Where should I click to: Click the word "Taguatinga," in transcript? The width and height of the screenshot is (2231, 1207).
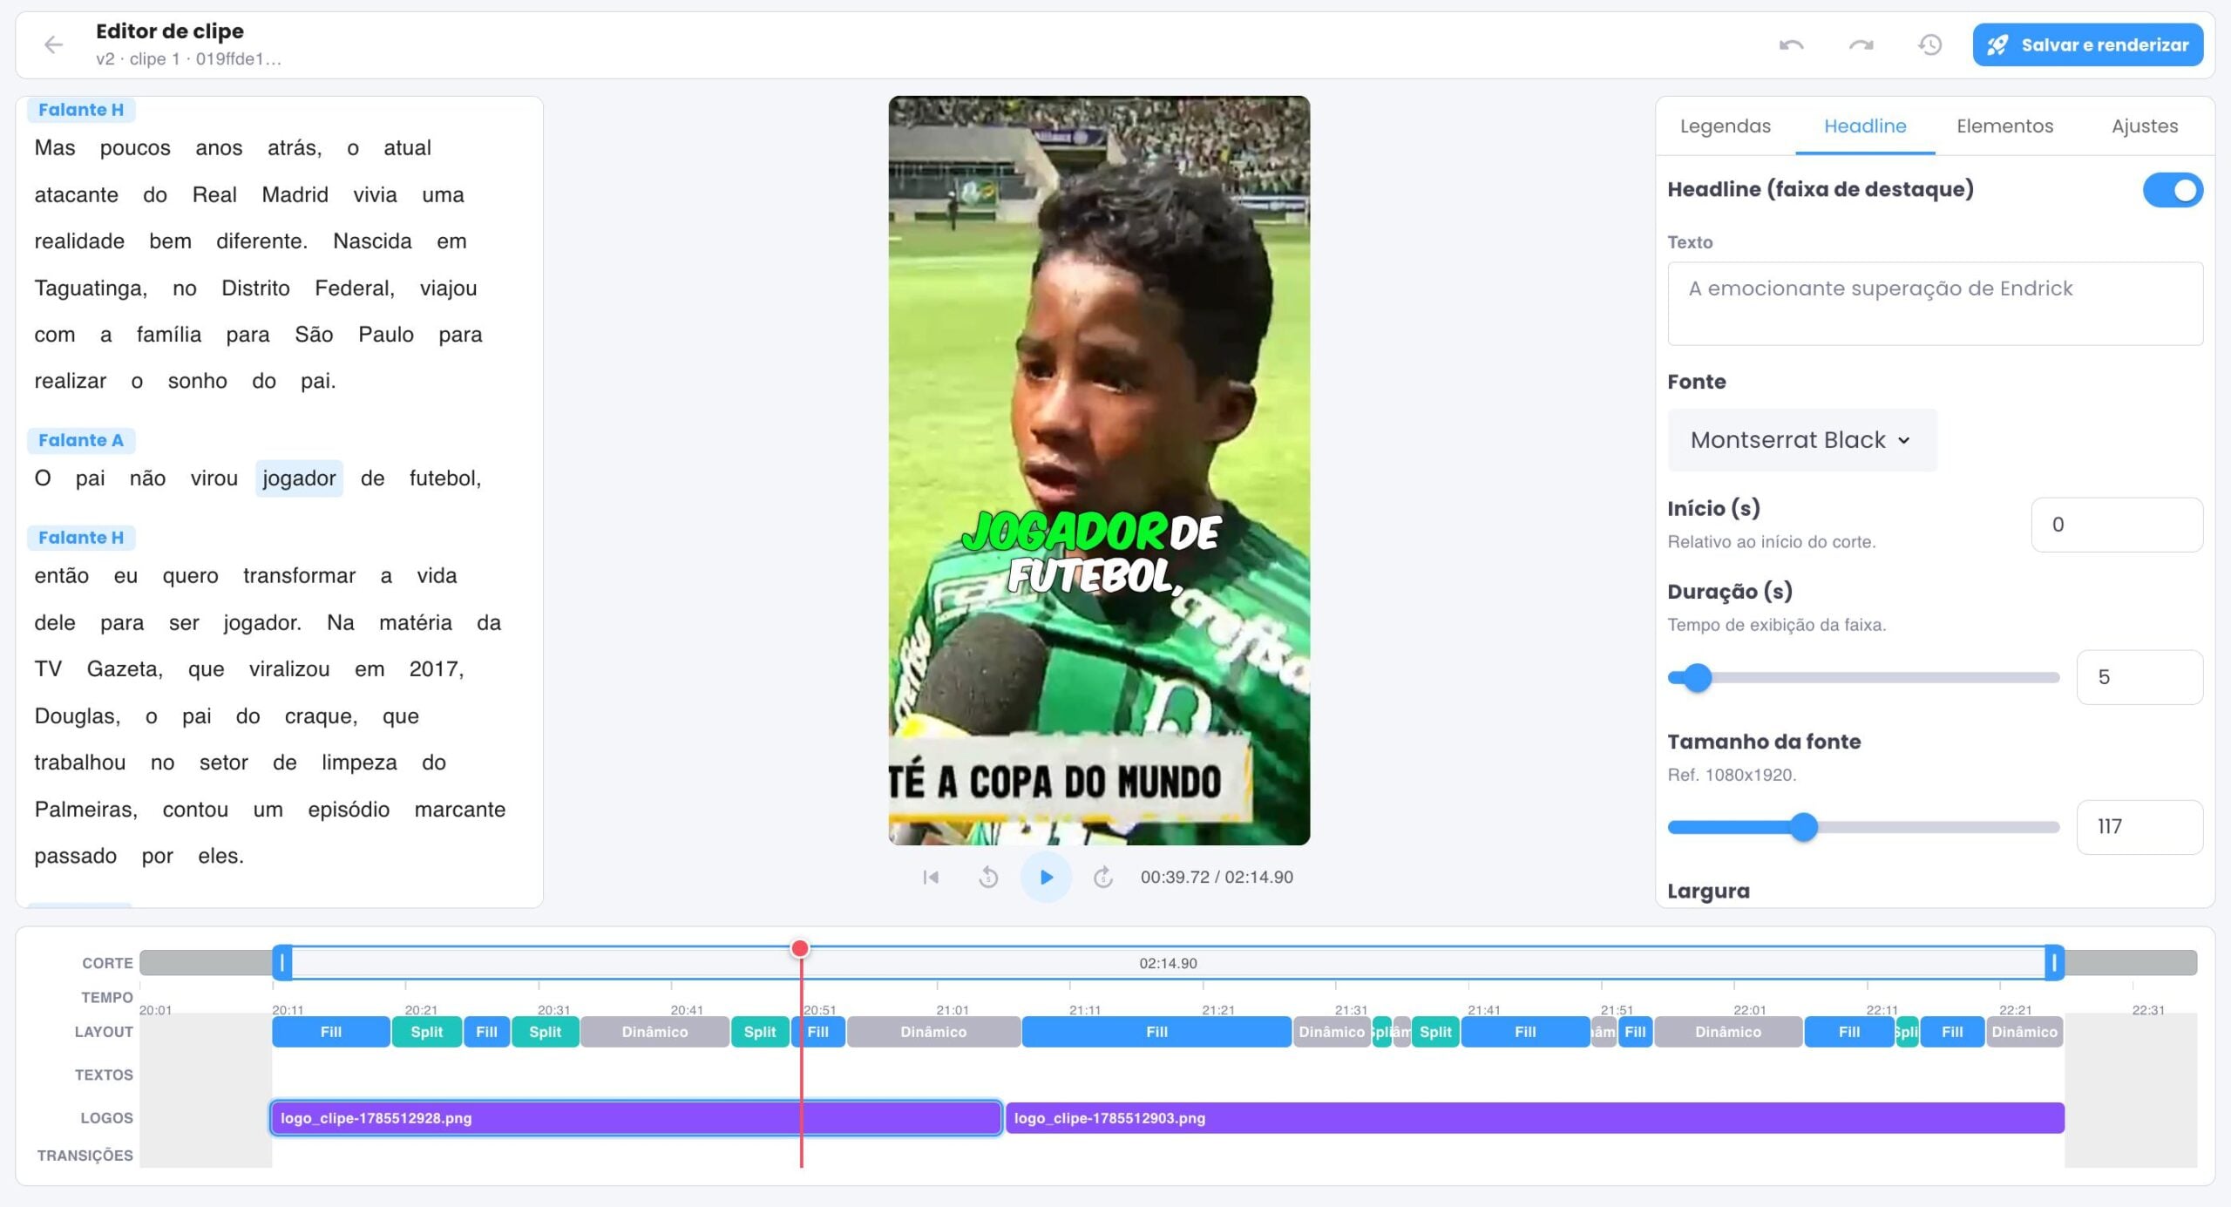coord(91,288)
